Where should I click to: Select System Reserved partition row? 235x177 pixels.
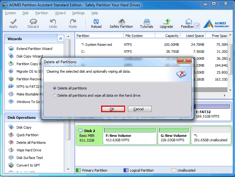151,45
